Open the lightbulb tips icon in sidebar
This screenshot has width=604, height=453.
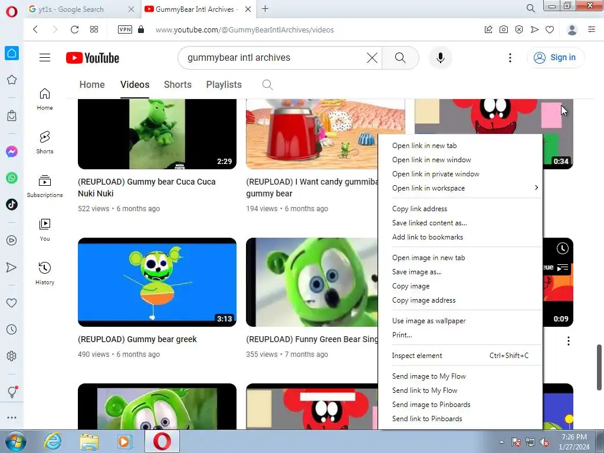tap(12, 392)
